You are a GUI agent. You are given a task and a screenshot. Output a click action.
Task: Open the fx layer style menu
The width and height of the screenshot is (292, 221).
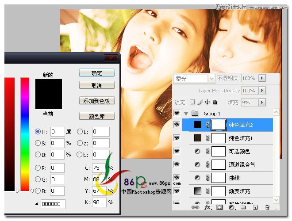(208, 207)
